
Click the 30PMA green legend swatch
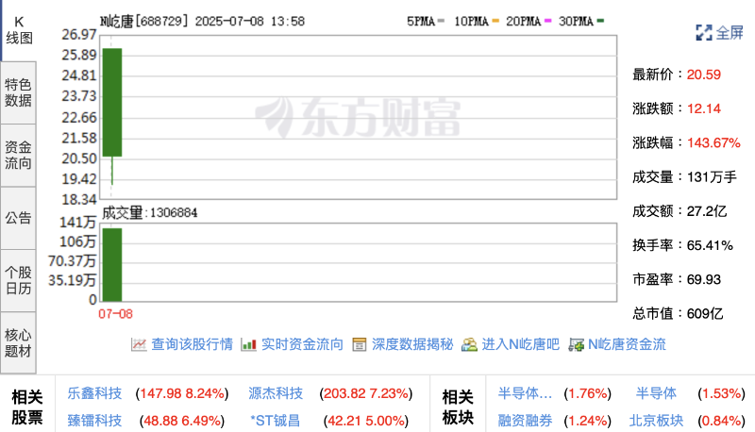click(x=600, y=21)
